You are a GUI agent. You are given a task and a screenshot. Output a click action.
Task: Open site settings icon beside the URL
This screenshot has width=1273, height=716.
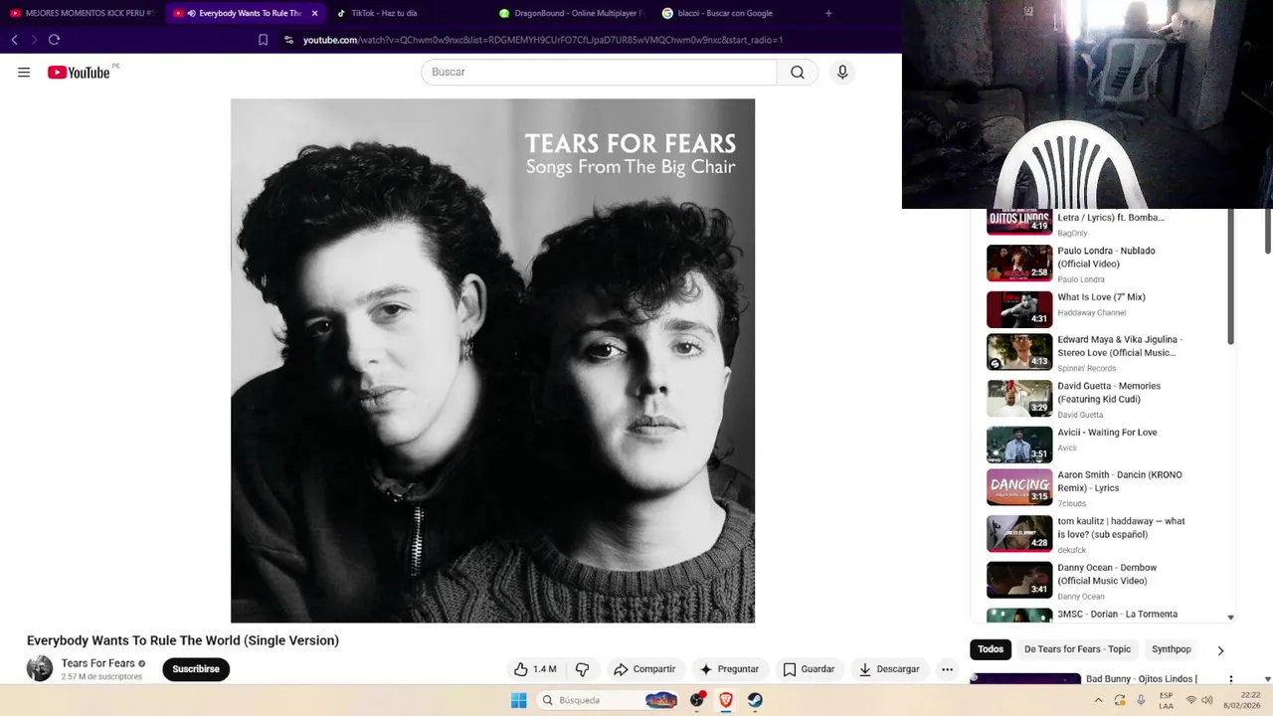click(x=288, y=40)
